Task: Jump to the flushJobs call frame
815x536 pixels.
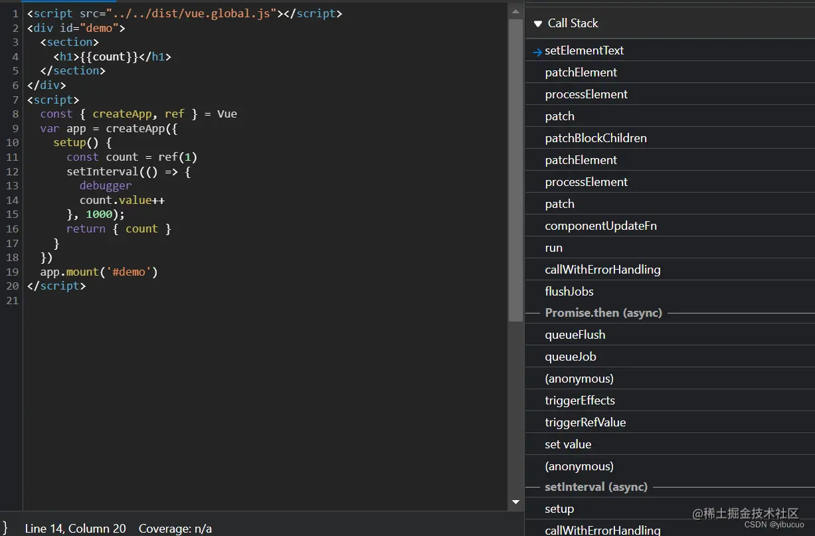Action: coord(670,292)
